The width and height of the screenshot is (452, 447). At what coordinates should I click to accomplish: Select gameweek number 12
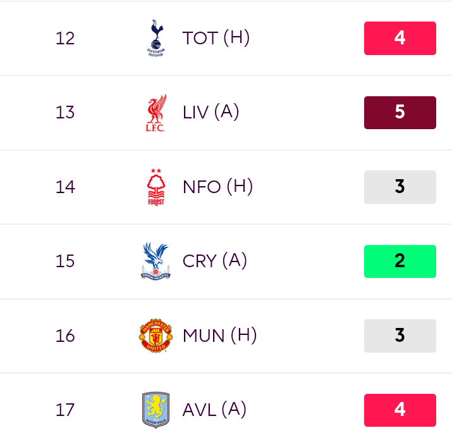tap(65, 38)
